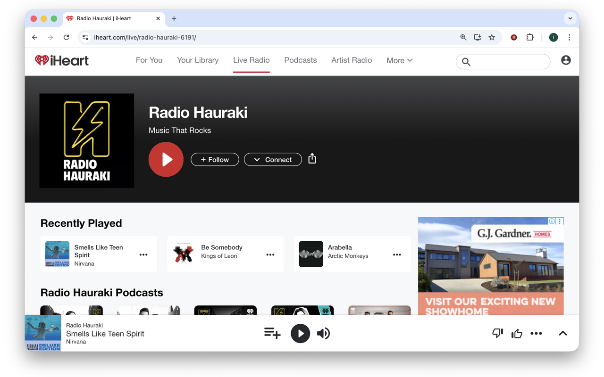Expand the tab search dropdown
The width and height of the screenshot is (604, 377).
570,18
